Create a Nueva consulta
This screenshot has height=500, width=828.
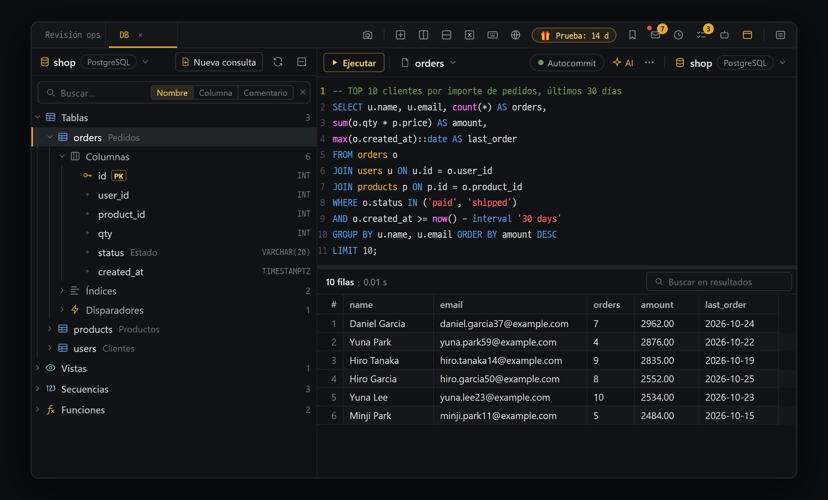(x=219, y=62)
